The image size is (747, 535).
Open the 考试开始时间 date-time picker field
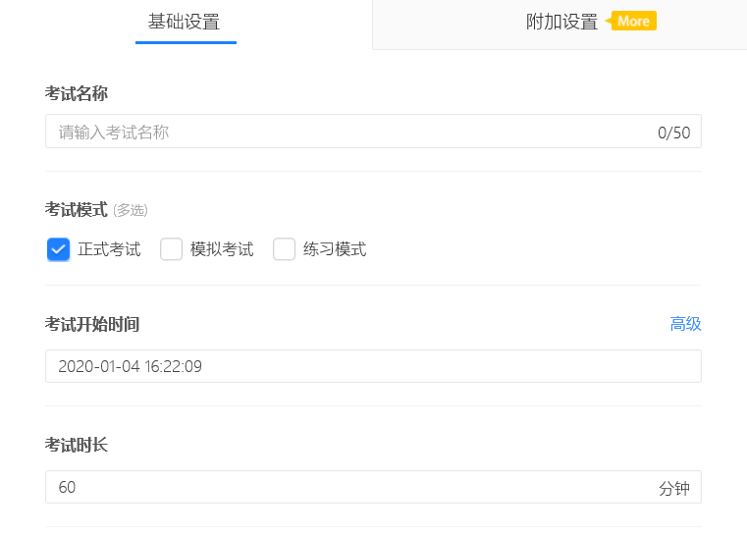(373, 366)
